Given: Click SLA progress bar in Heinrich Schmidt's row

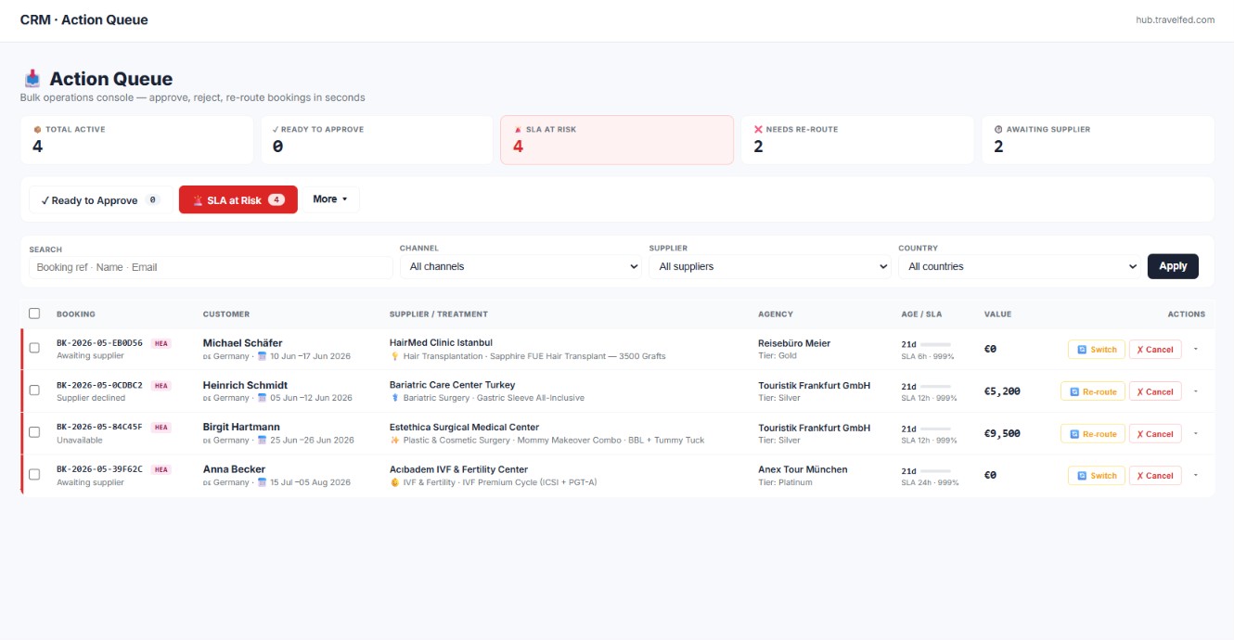Looking at the screenshot, I should (x=935, y=386).
